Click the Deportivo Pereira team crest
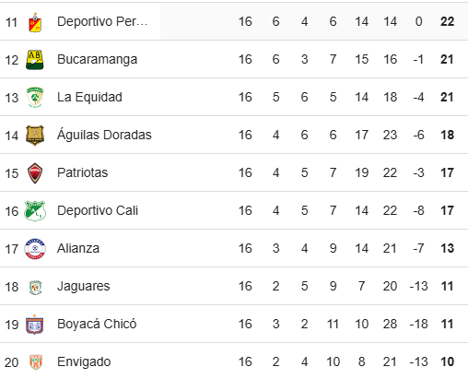 tap(35, 22)
